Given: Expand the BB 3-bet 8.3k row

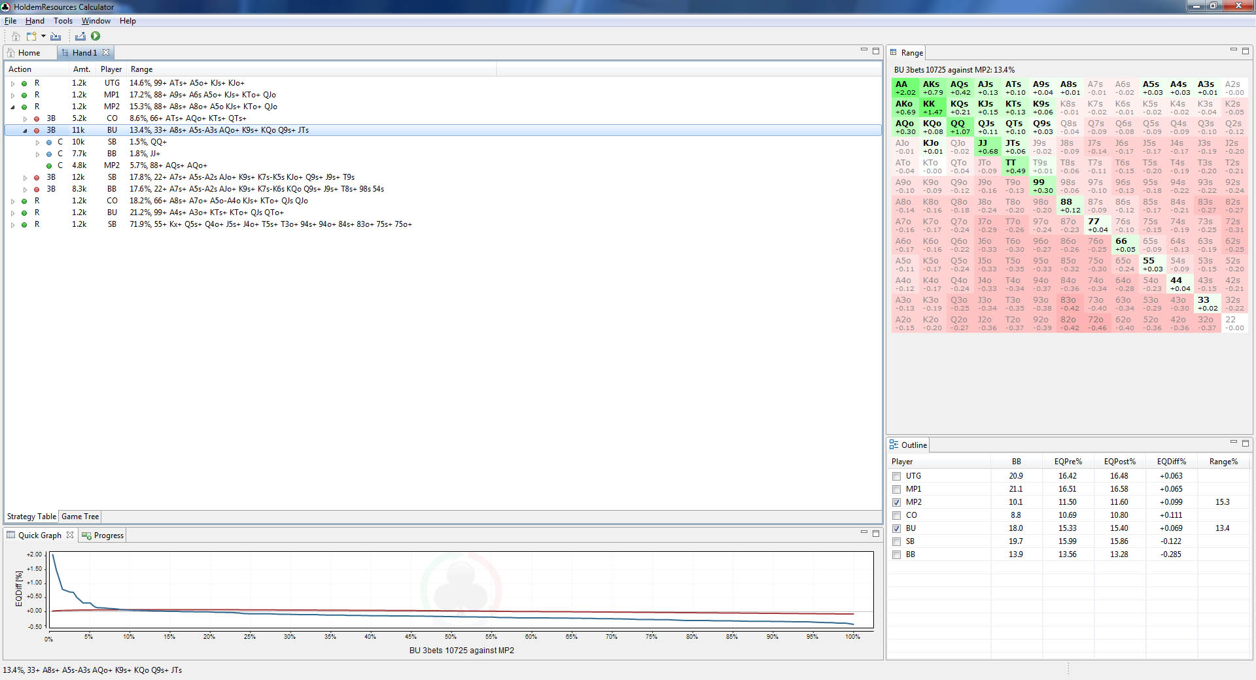Looking at the screenshot, I should (x=25, y=190).
